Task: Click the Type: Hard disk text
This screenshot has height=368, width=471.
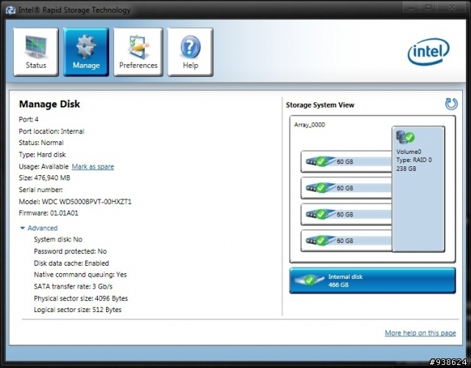Action: 42,155
